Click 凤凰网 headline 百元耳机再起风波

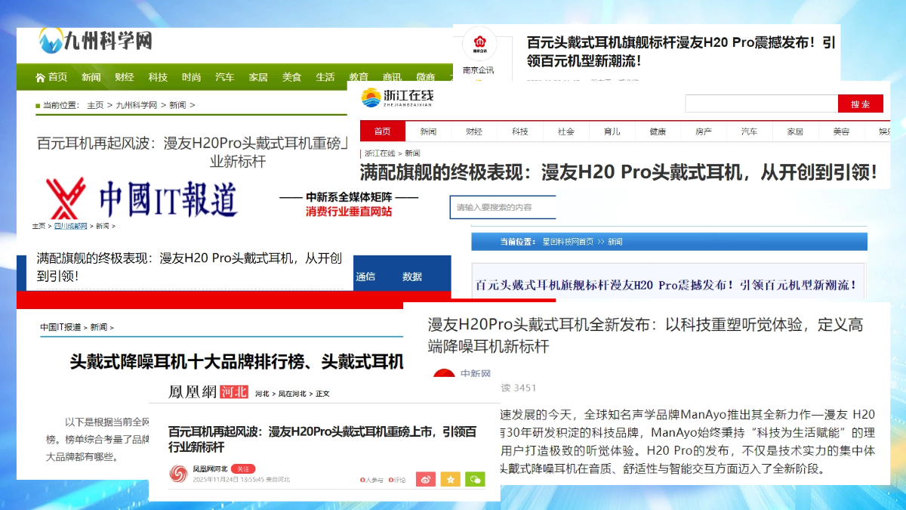(x=322, y=439)
